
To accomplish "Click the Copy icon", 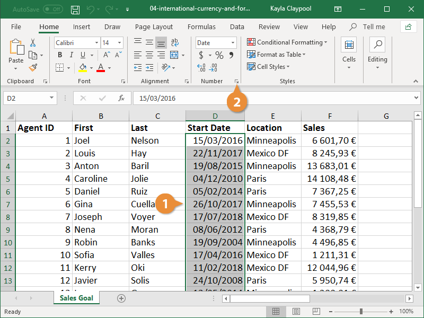I will [x=33, y=55].
